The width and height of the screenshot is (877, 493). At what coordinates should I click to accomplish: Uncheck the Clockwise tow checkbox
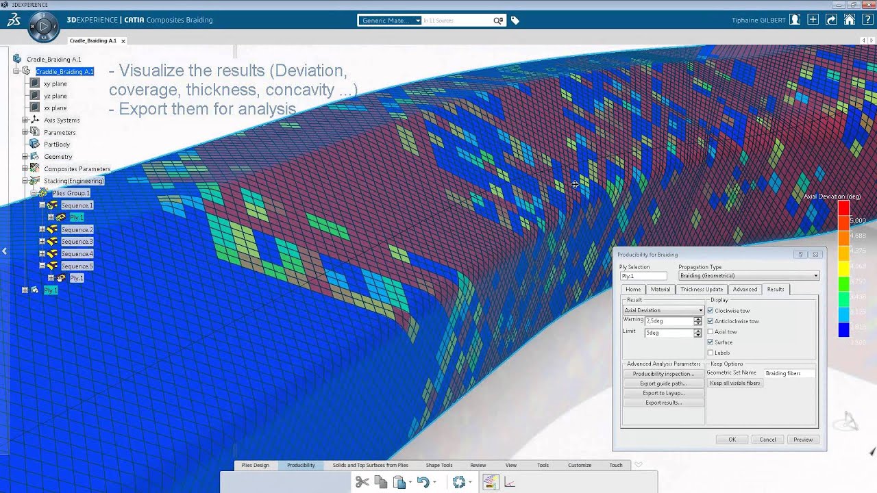[x=711, y=310]
